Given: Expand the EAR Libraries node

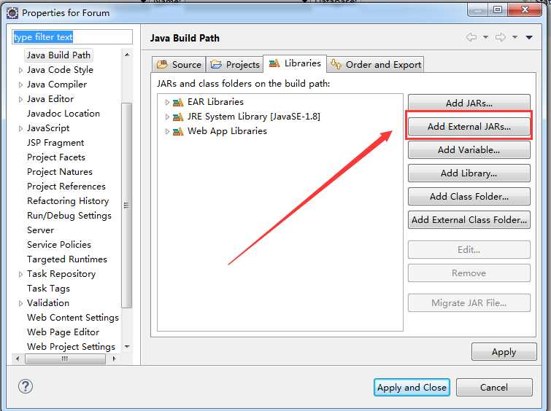Looking at the screenshot, I should tap(167, 102).
